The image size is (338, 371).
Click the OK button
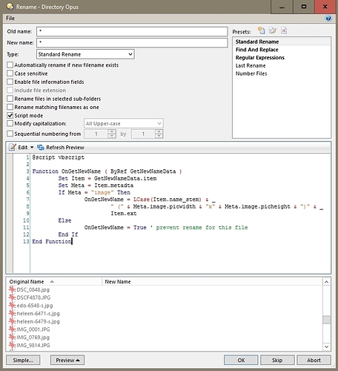click(x=241, y=360)
